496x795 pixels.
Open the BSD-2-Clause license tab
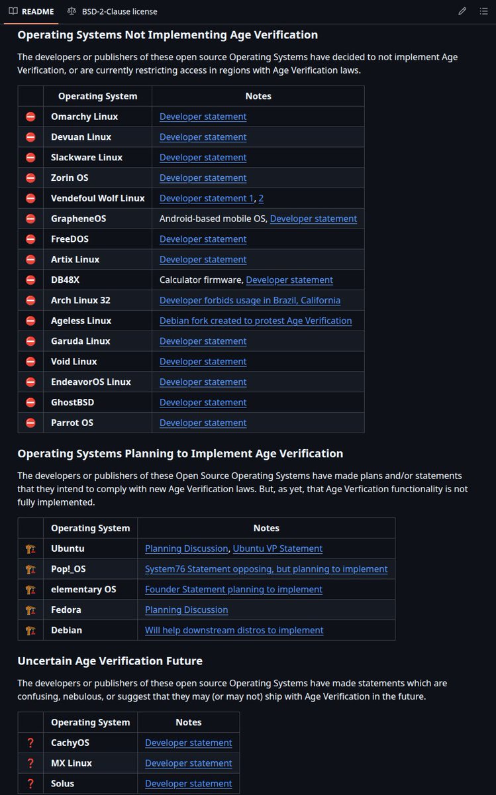[113, 11]
